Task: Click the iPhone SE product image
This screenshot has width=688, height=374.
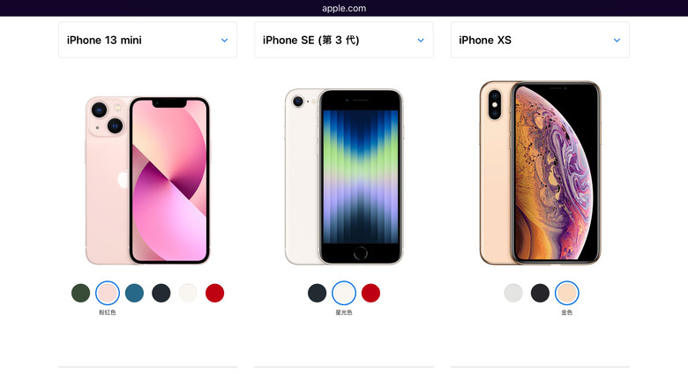Action: [344, 176]
